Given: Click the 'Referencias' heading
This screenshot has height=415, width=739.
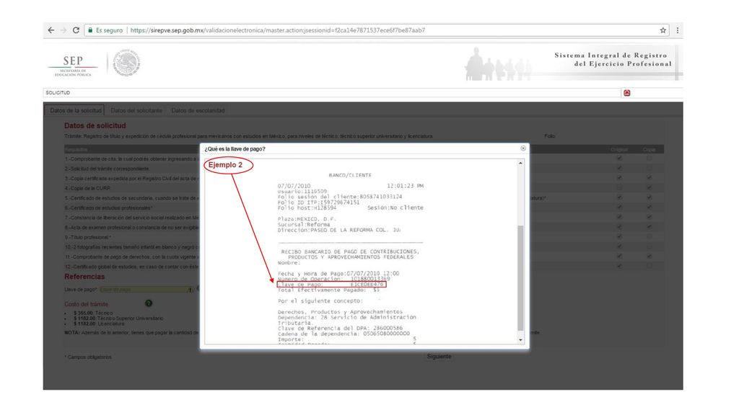Looking at the screenshot, I should pos(84,277).
